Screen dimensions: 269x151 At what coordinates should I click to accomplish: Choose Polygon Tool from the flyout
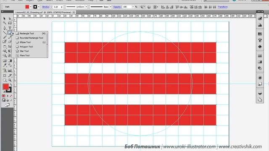pyautogui.click(x=31, y=47)
